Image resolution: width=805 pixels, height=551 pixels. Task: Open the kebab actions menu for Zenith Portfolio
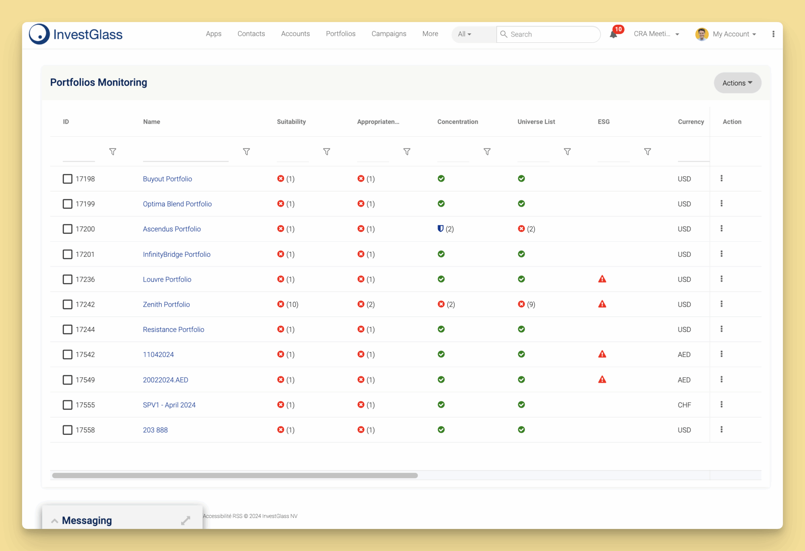722,304
